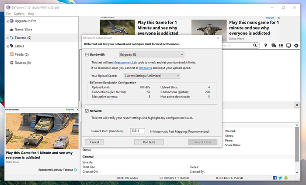Click Report link on the sidebar ad
The width and height of the screenshot is (306, 185).
(70, 110)
